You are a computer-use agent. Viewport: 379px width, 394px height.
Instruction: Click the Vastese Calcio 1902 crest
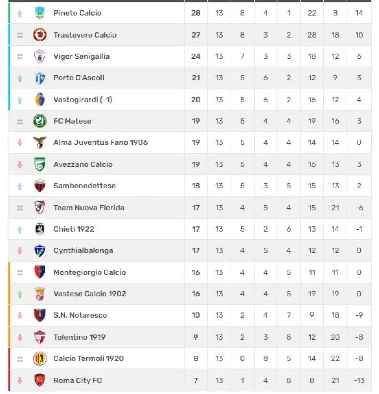(x=40, y=294)
